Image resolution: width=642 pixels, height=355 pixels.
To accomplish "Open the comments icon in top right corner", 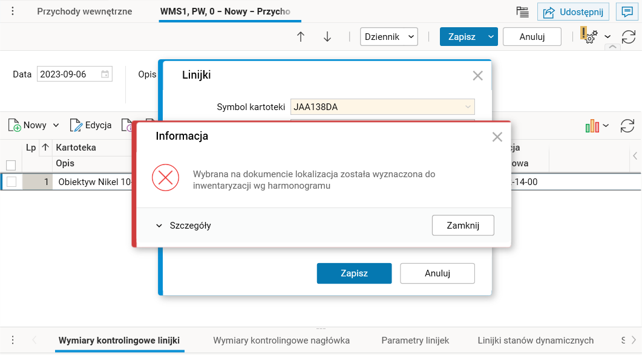I will [627, 11].
